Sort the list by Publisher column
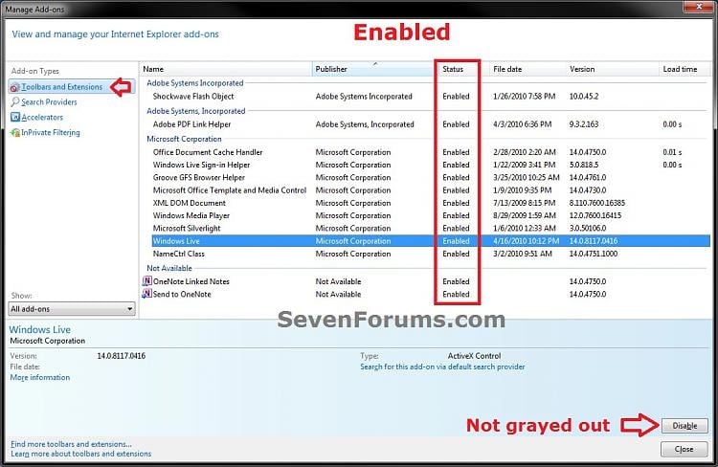The height and width of the screenshot is (467, 718). (x=373, y=69)
